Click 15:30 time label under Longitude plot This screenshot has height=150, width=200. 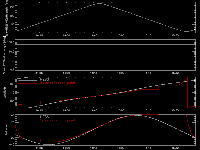pyautogui.click(x=175, y=110)
